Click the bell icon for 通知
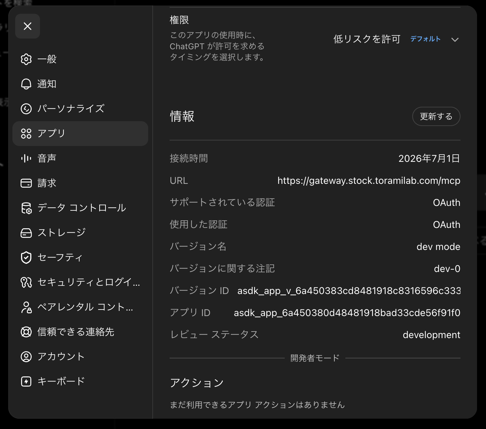The image size is (486, 429). (26, 84)
